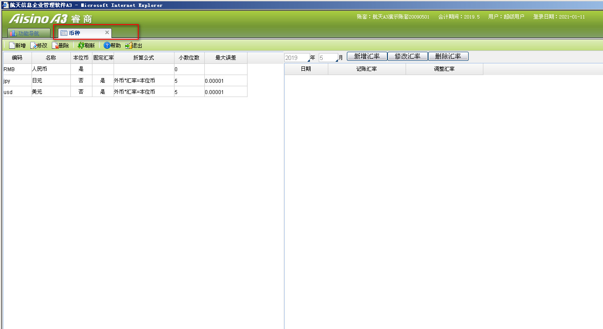
Task: Close the 币种 tab with its X
Action: [x=107, y=32]
